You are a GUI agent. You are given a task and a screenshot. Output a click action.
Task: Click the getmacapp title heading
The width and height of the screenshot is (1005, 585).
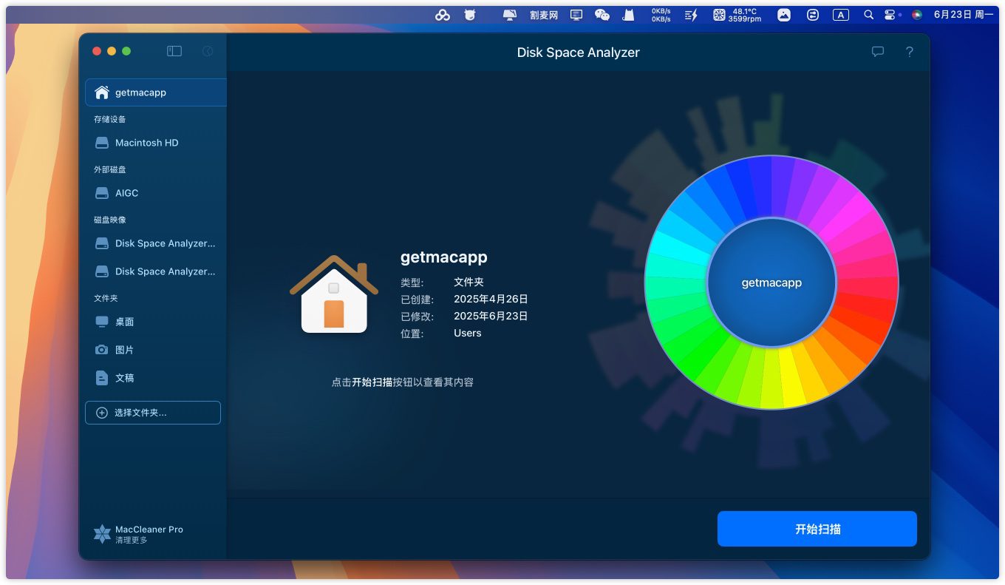tap(443, 257)
